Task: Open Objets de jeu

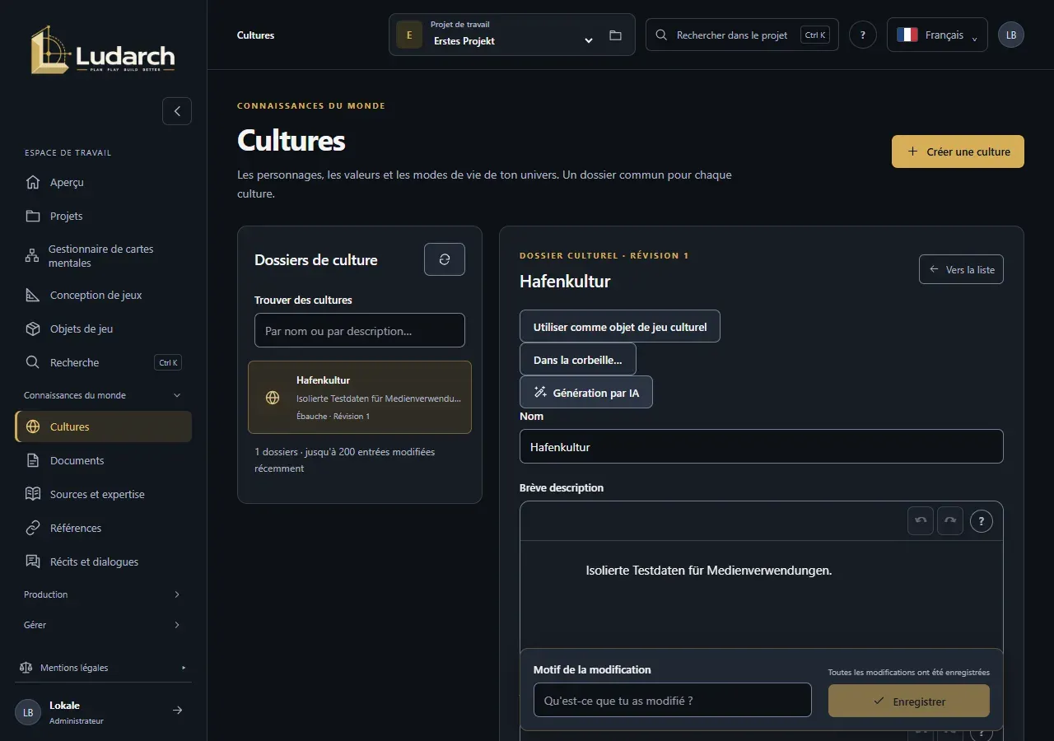Action: [x=103, y=329]
